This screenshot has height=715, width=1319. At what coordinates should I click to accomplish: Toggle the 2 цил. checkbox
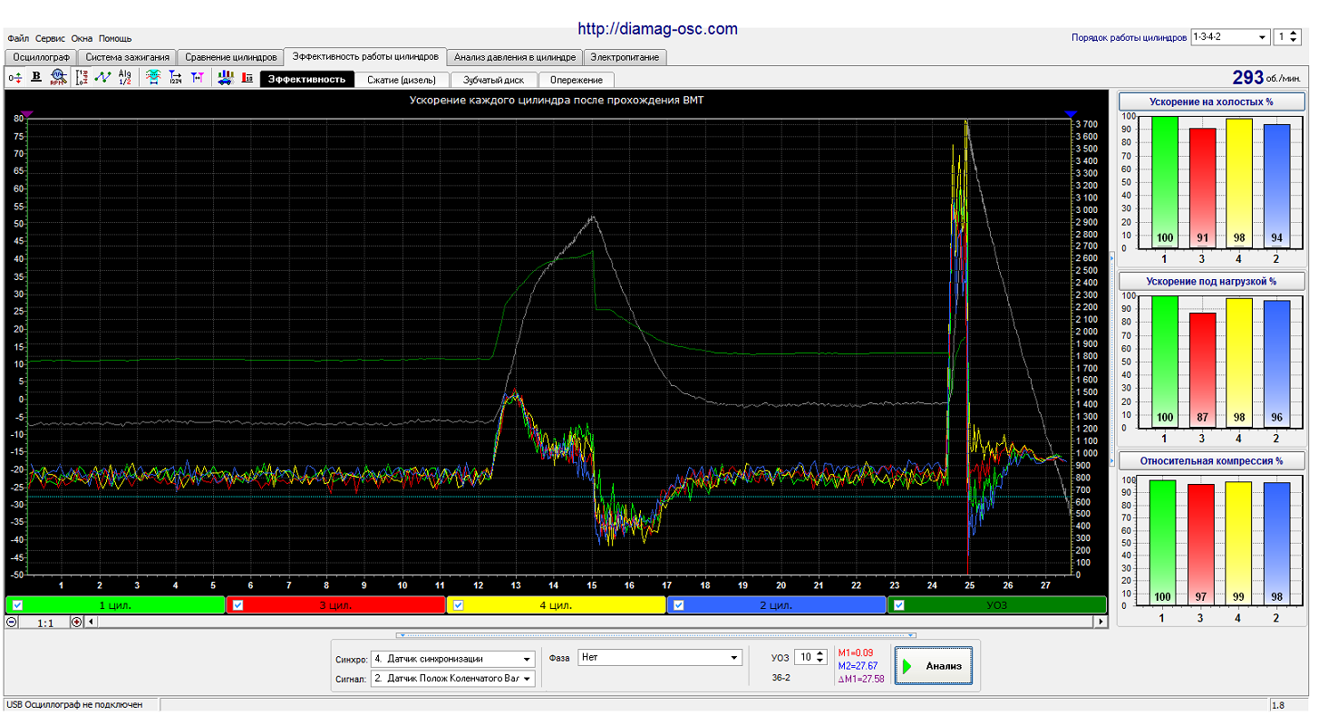tap(678, 605)
